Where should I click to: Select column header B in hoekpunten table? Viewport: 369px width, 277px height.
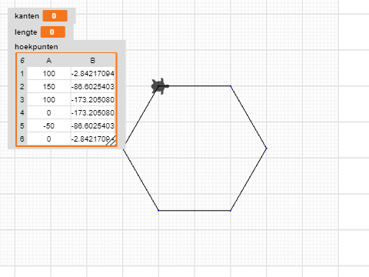pyautogui.click(x=93, y=61)
